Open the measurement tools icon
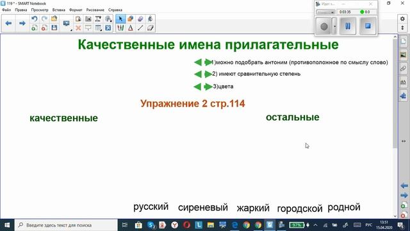This screenshot has width=410, height=231. tap(108, 19)
